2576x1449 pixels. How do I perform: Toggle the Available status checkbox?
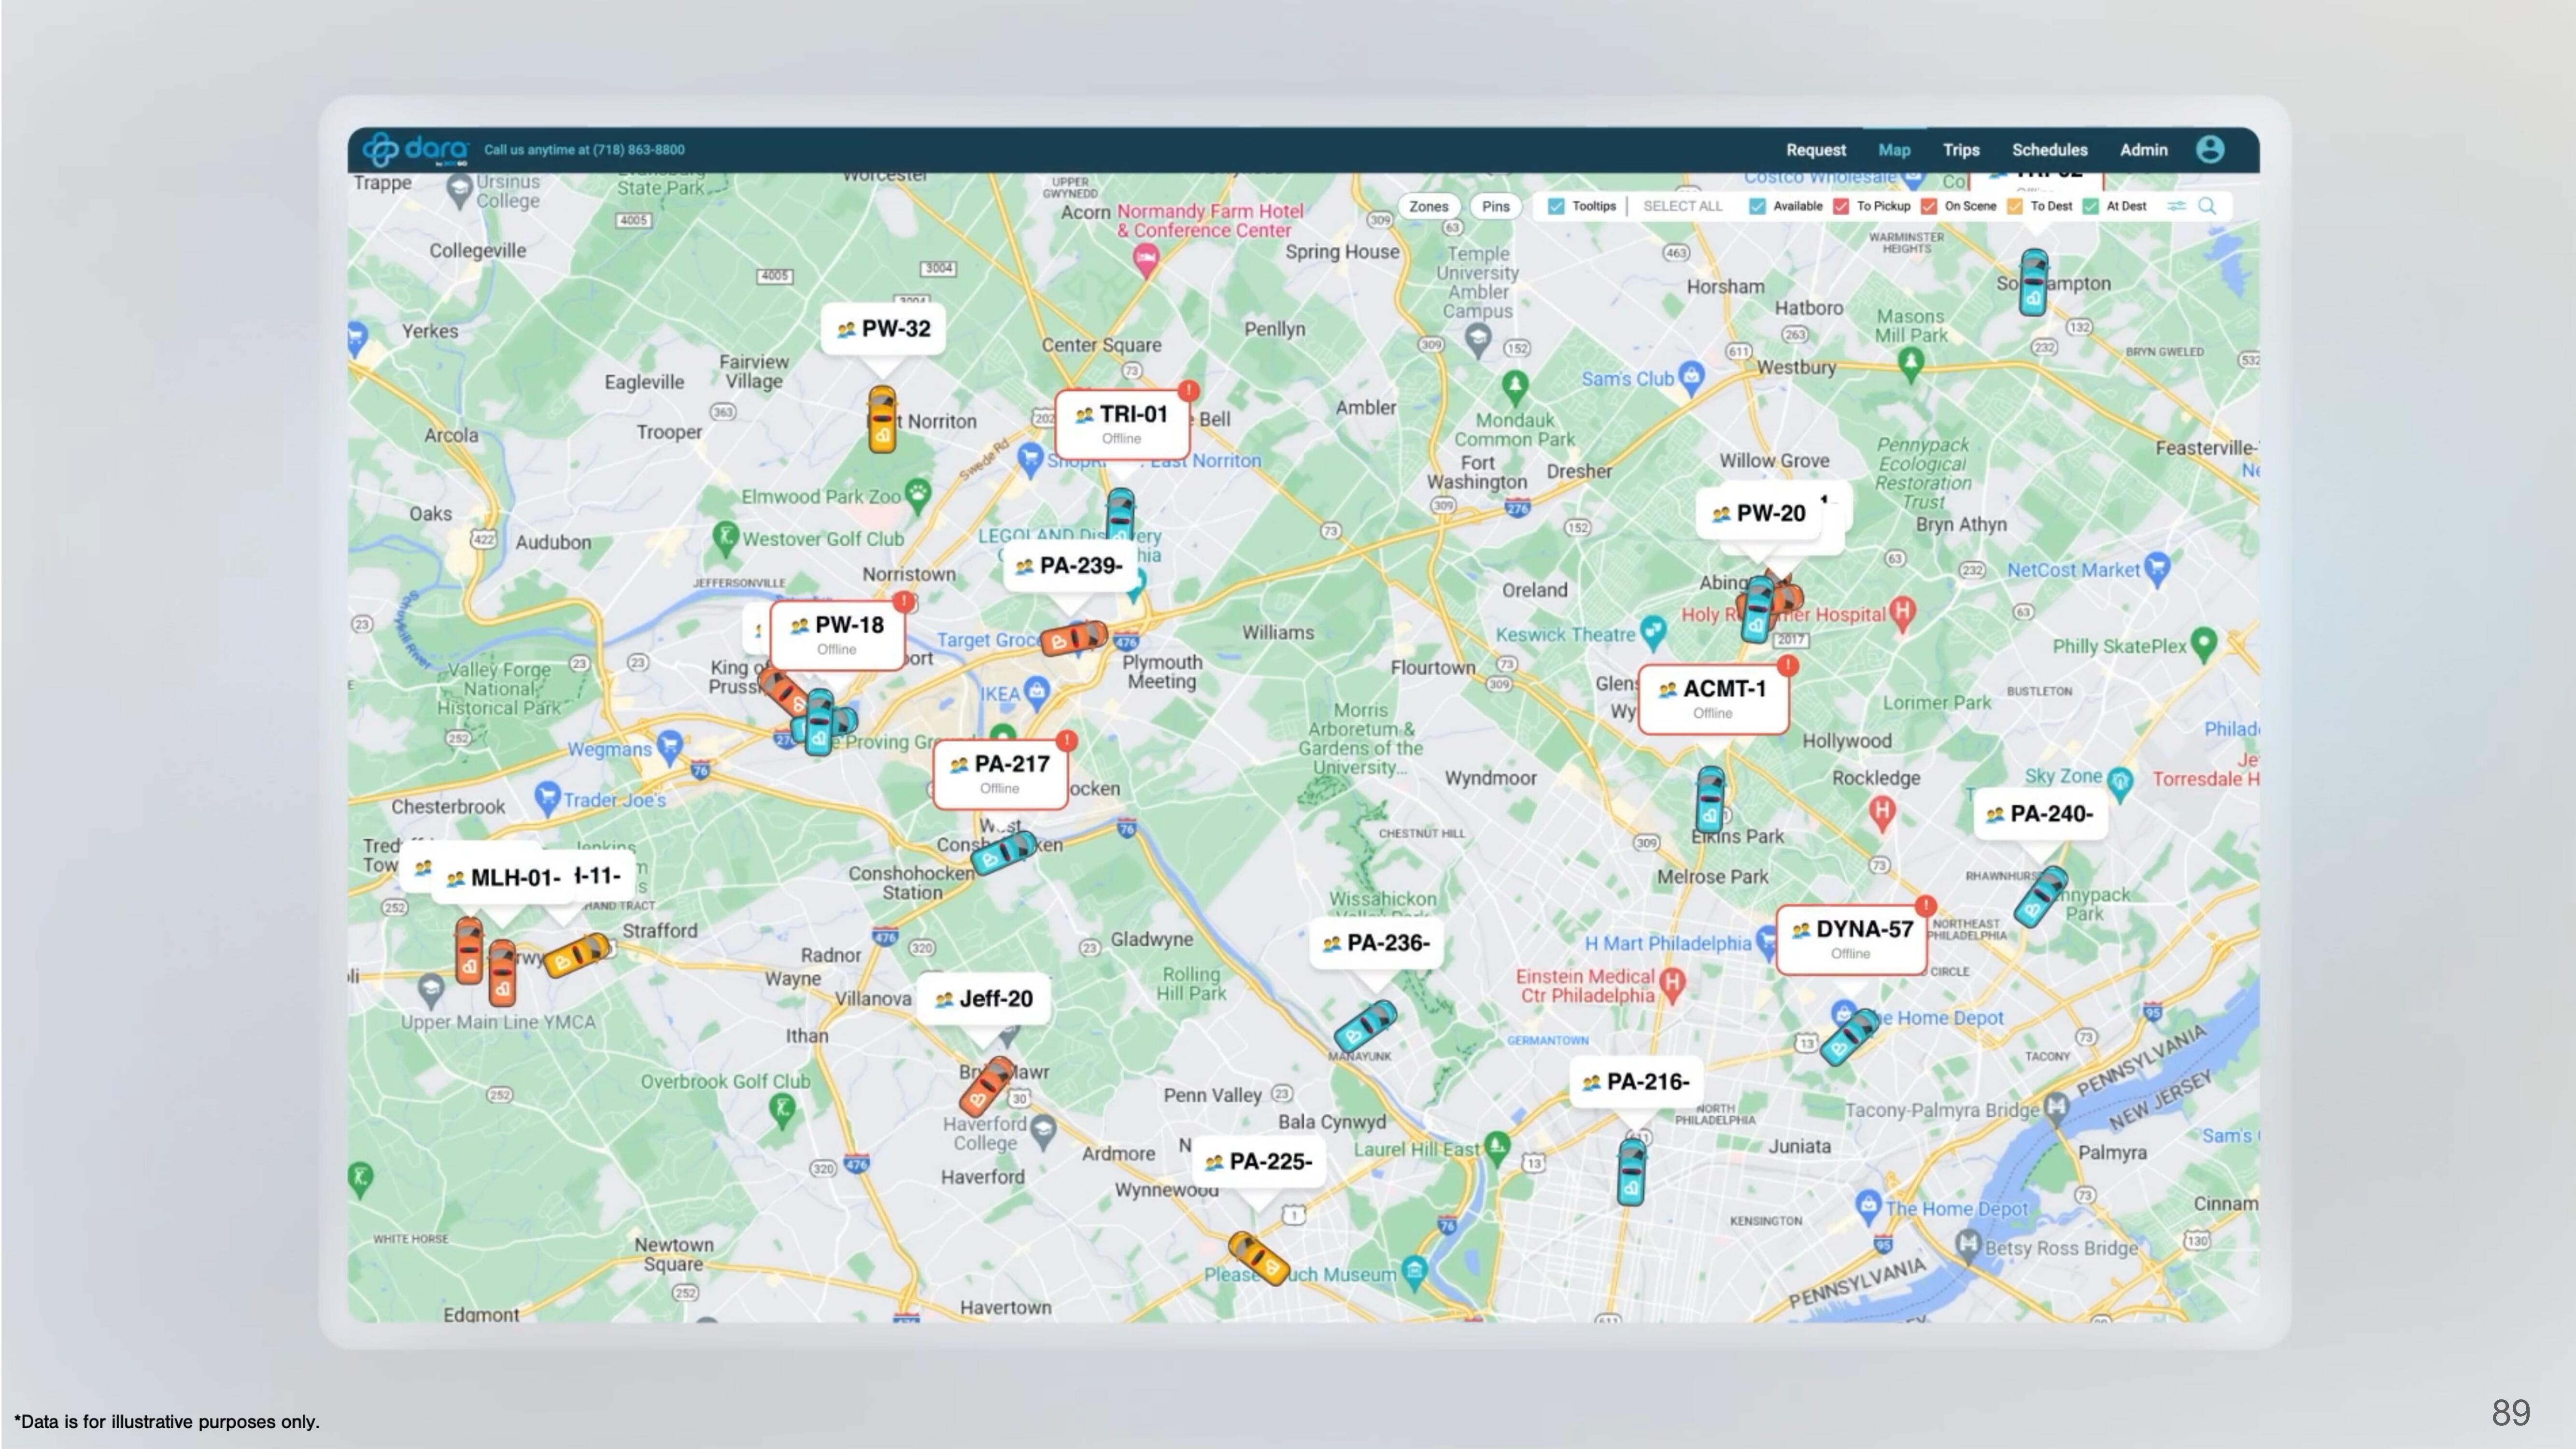[x=1757, y=206]
